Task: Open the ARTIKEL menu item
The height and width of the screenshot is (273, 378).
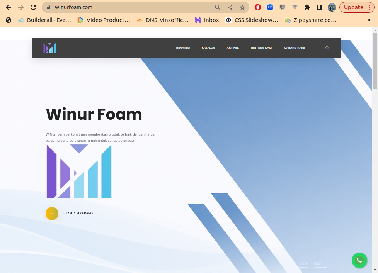Action: click(233, 47)
